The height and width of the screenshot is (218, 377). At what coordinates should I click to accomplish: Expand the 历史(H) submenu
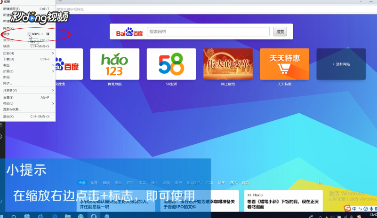pos(28,53)
